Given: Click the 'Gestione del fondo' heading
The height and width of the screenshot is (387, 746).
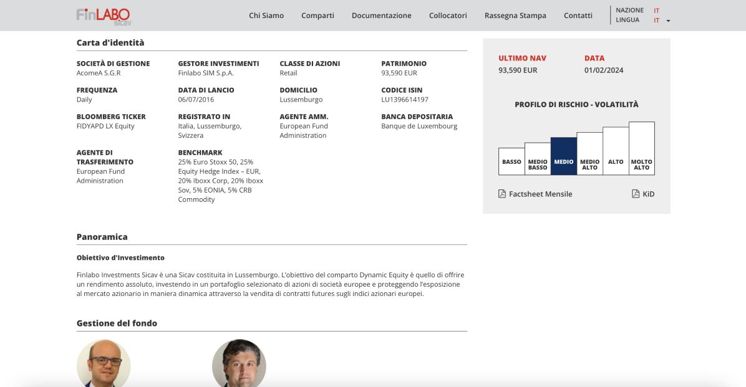Looking at the screenshot, I should (117, 323).
